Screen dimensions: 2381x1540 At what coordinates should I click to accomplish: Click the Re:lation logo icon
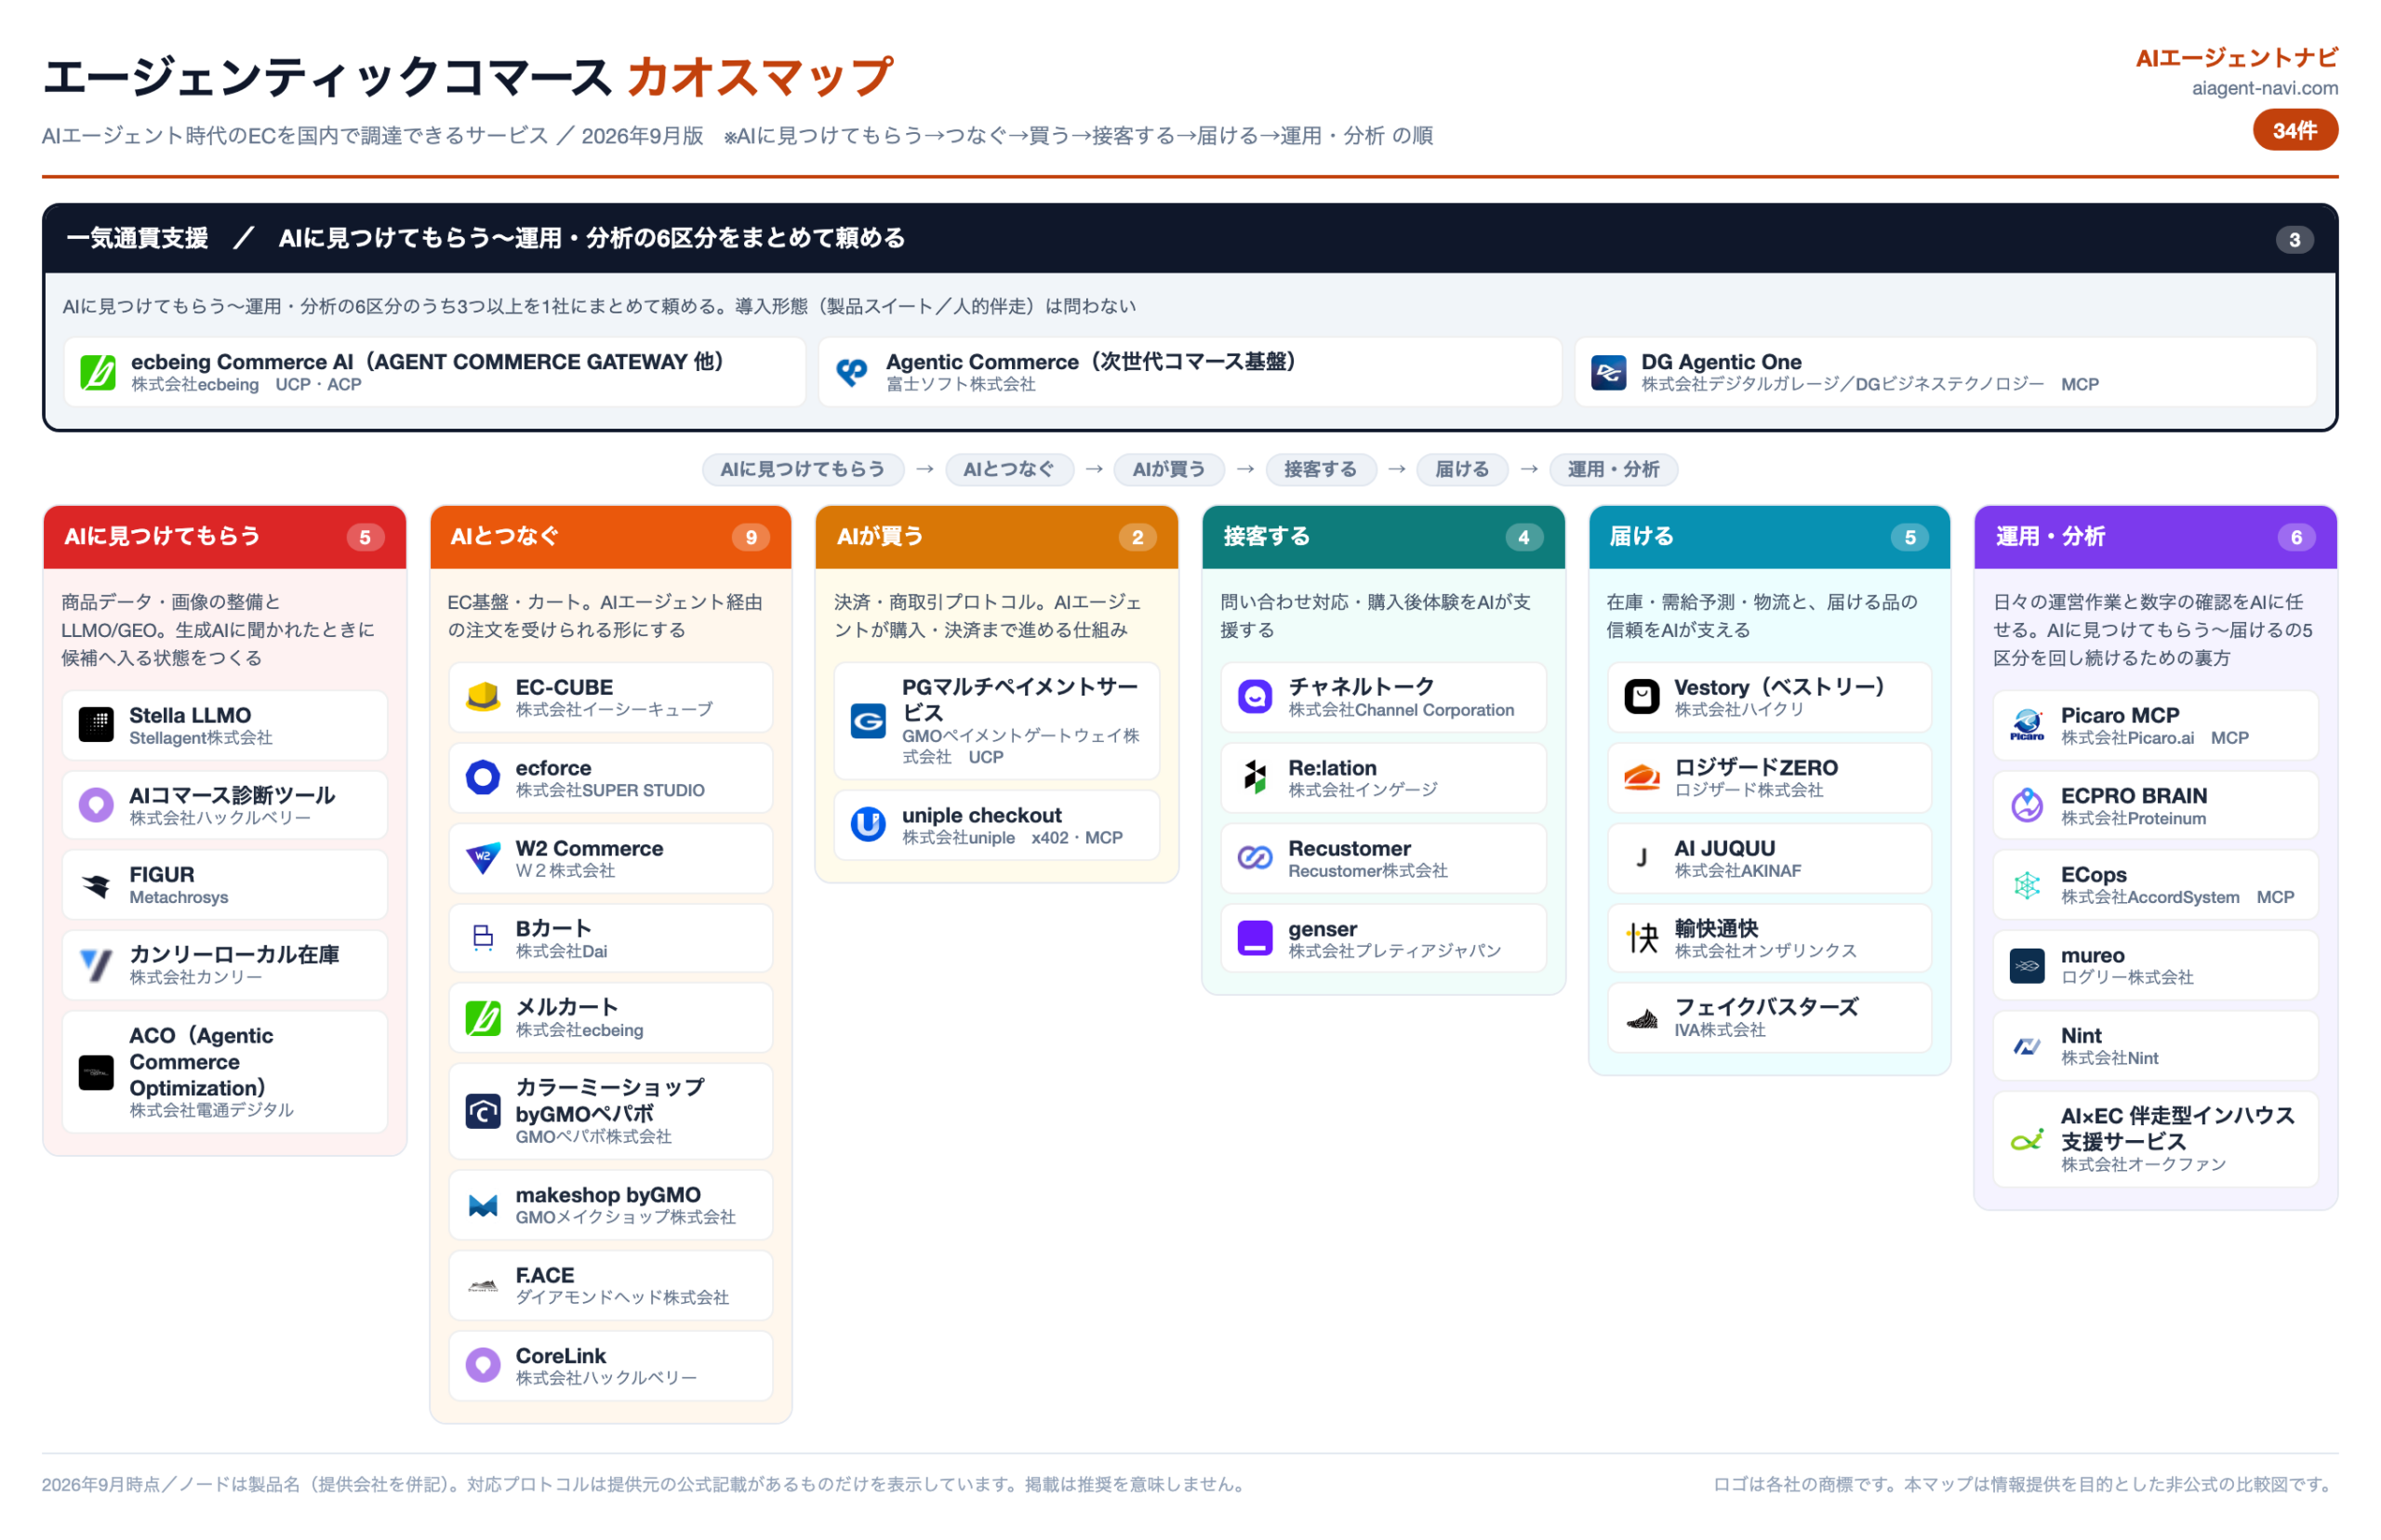[1255, 777]
